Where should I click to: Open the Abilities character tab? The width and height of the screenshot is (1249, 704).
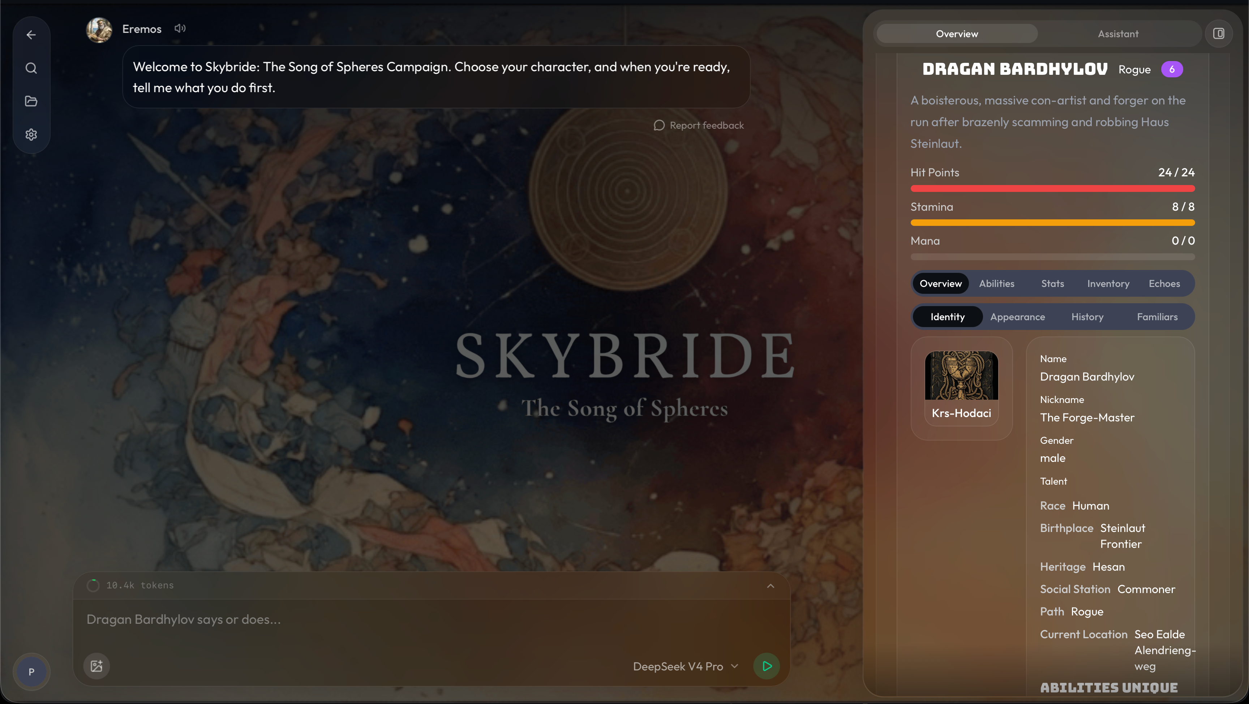click(996, 284)
